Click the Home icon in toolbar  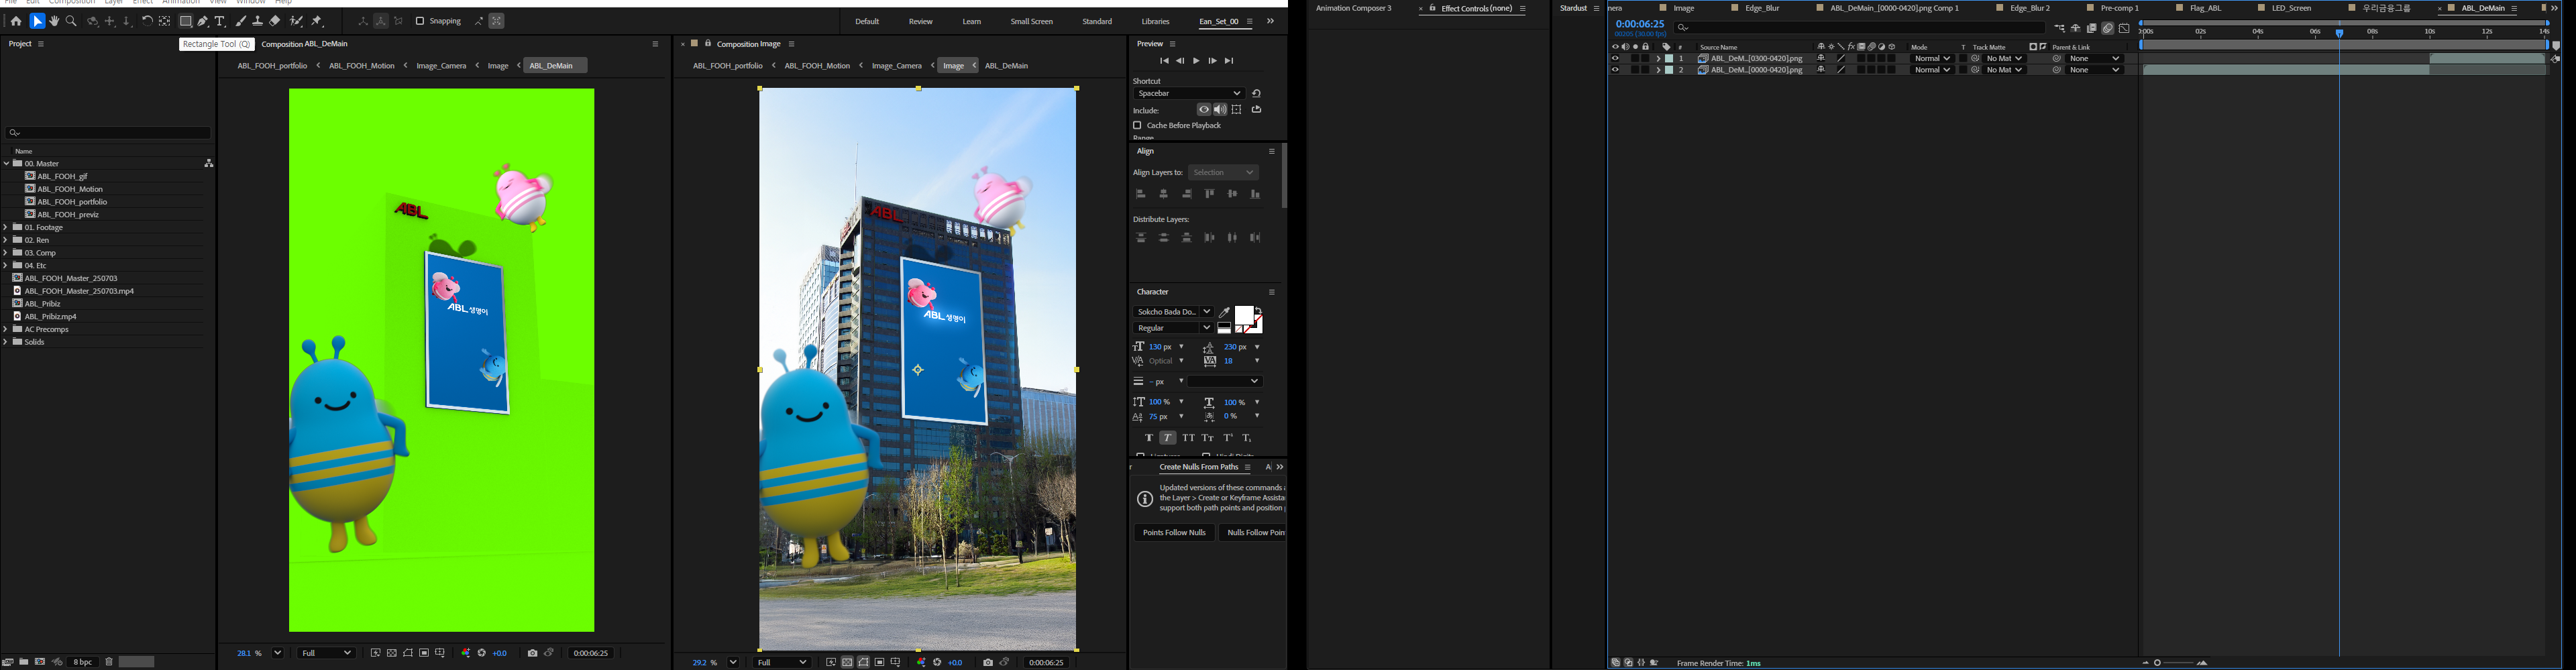click(x=16, y=21)
